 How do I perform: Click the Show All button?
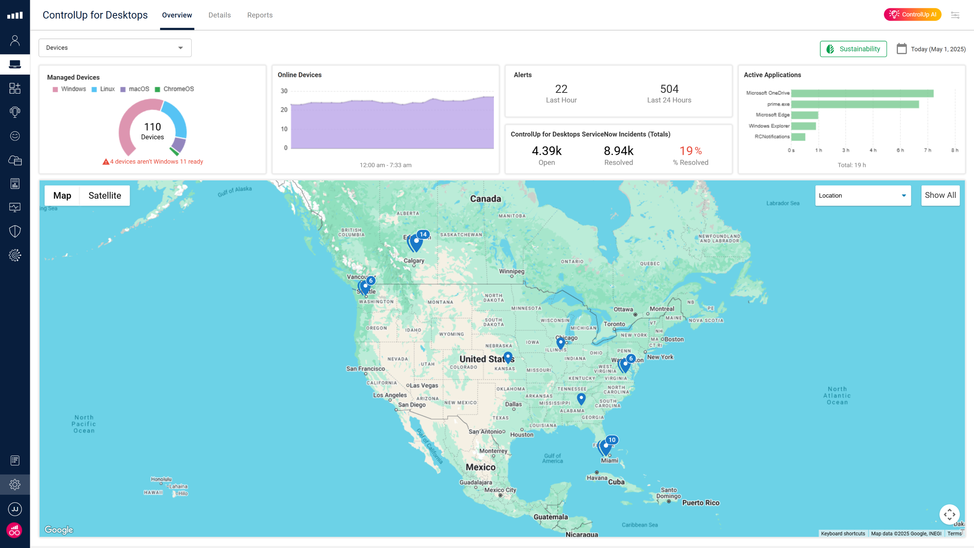(940, 195)
